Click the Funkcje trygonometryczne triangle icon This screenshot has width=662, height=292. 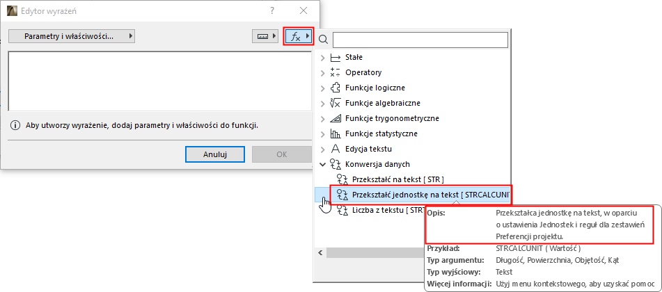click(335, 118)
